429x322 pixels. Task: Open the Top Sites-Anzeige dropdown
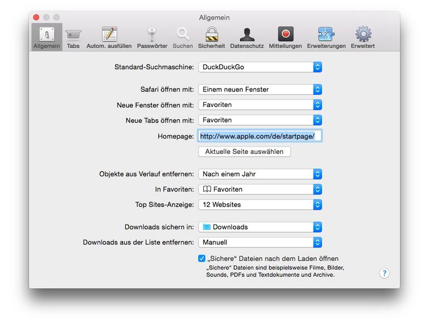tap(260, 204)
